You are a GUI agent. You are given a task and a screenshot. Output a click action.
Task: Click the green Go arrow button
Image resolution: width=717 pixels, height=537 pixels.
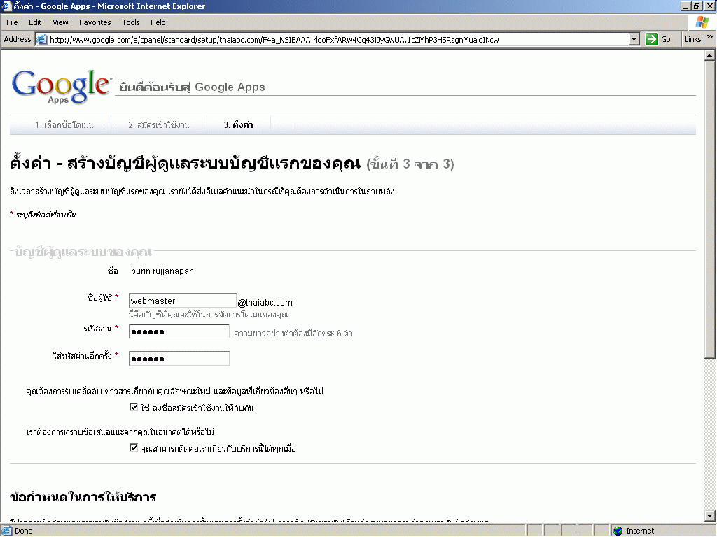652,39
